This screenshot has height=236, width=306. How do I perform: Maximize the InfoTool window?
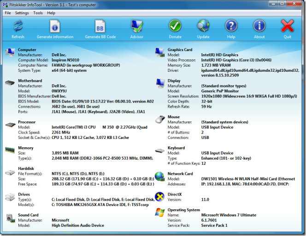282,4
